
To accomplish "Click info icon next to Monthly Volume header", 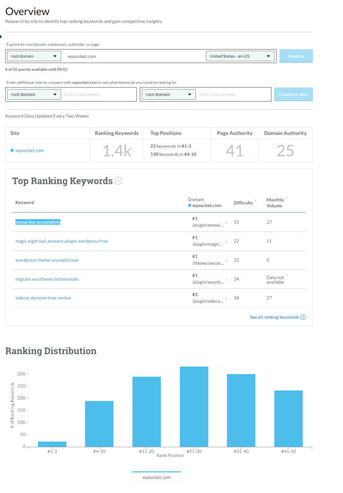I will click(287, 197).
